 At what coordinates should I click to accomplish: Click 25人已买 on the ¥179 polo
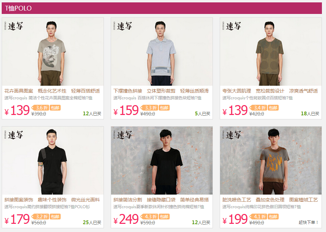(92, 222)
